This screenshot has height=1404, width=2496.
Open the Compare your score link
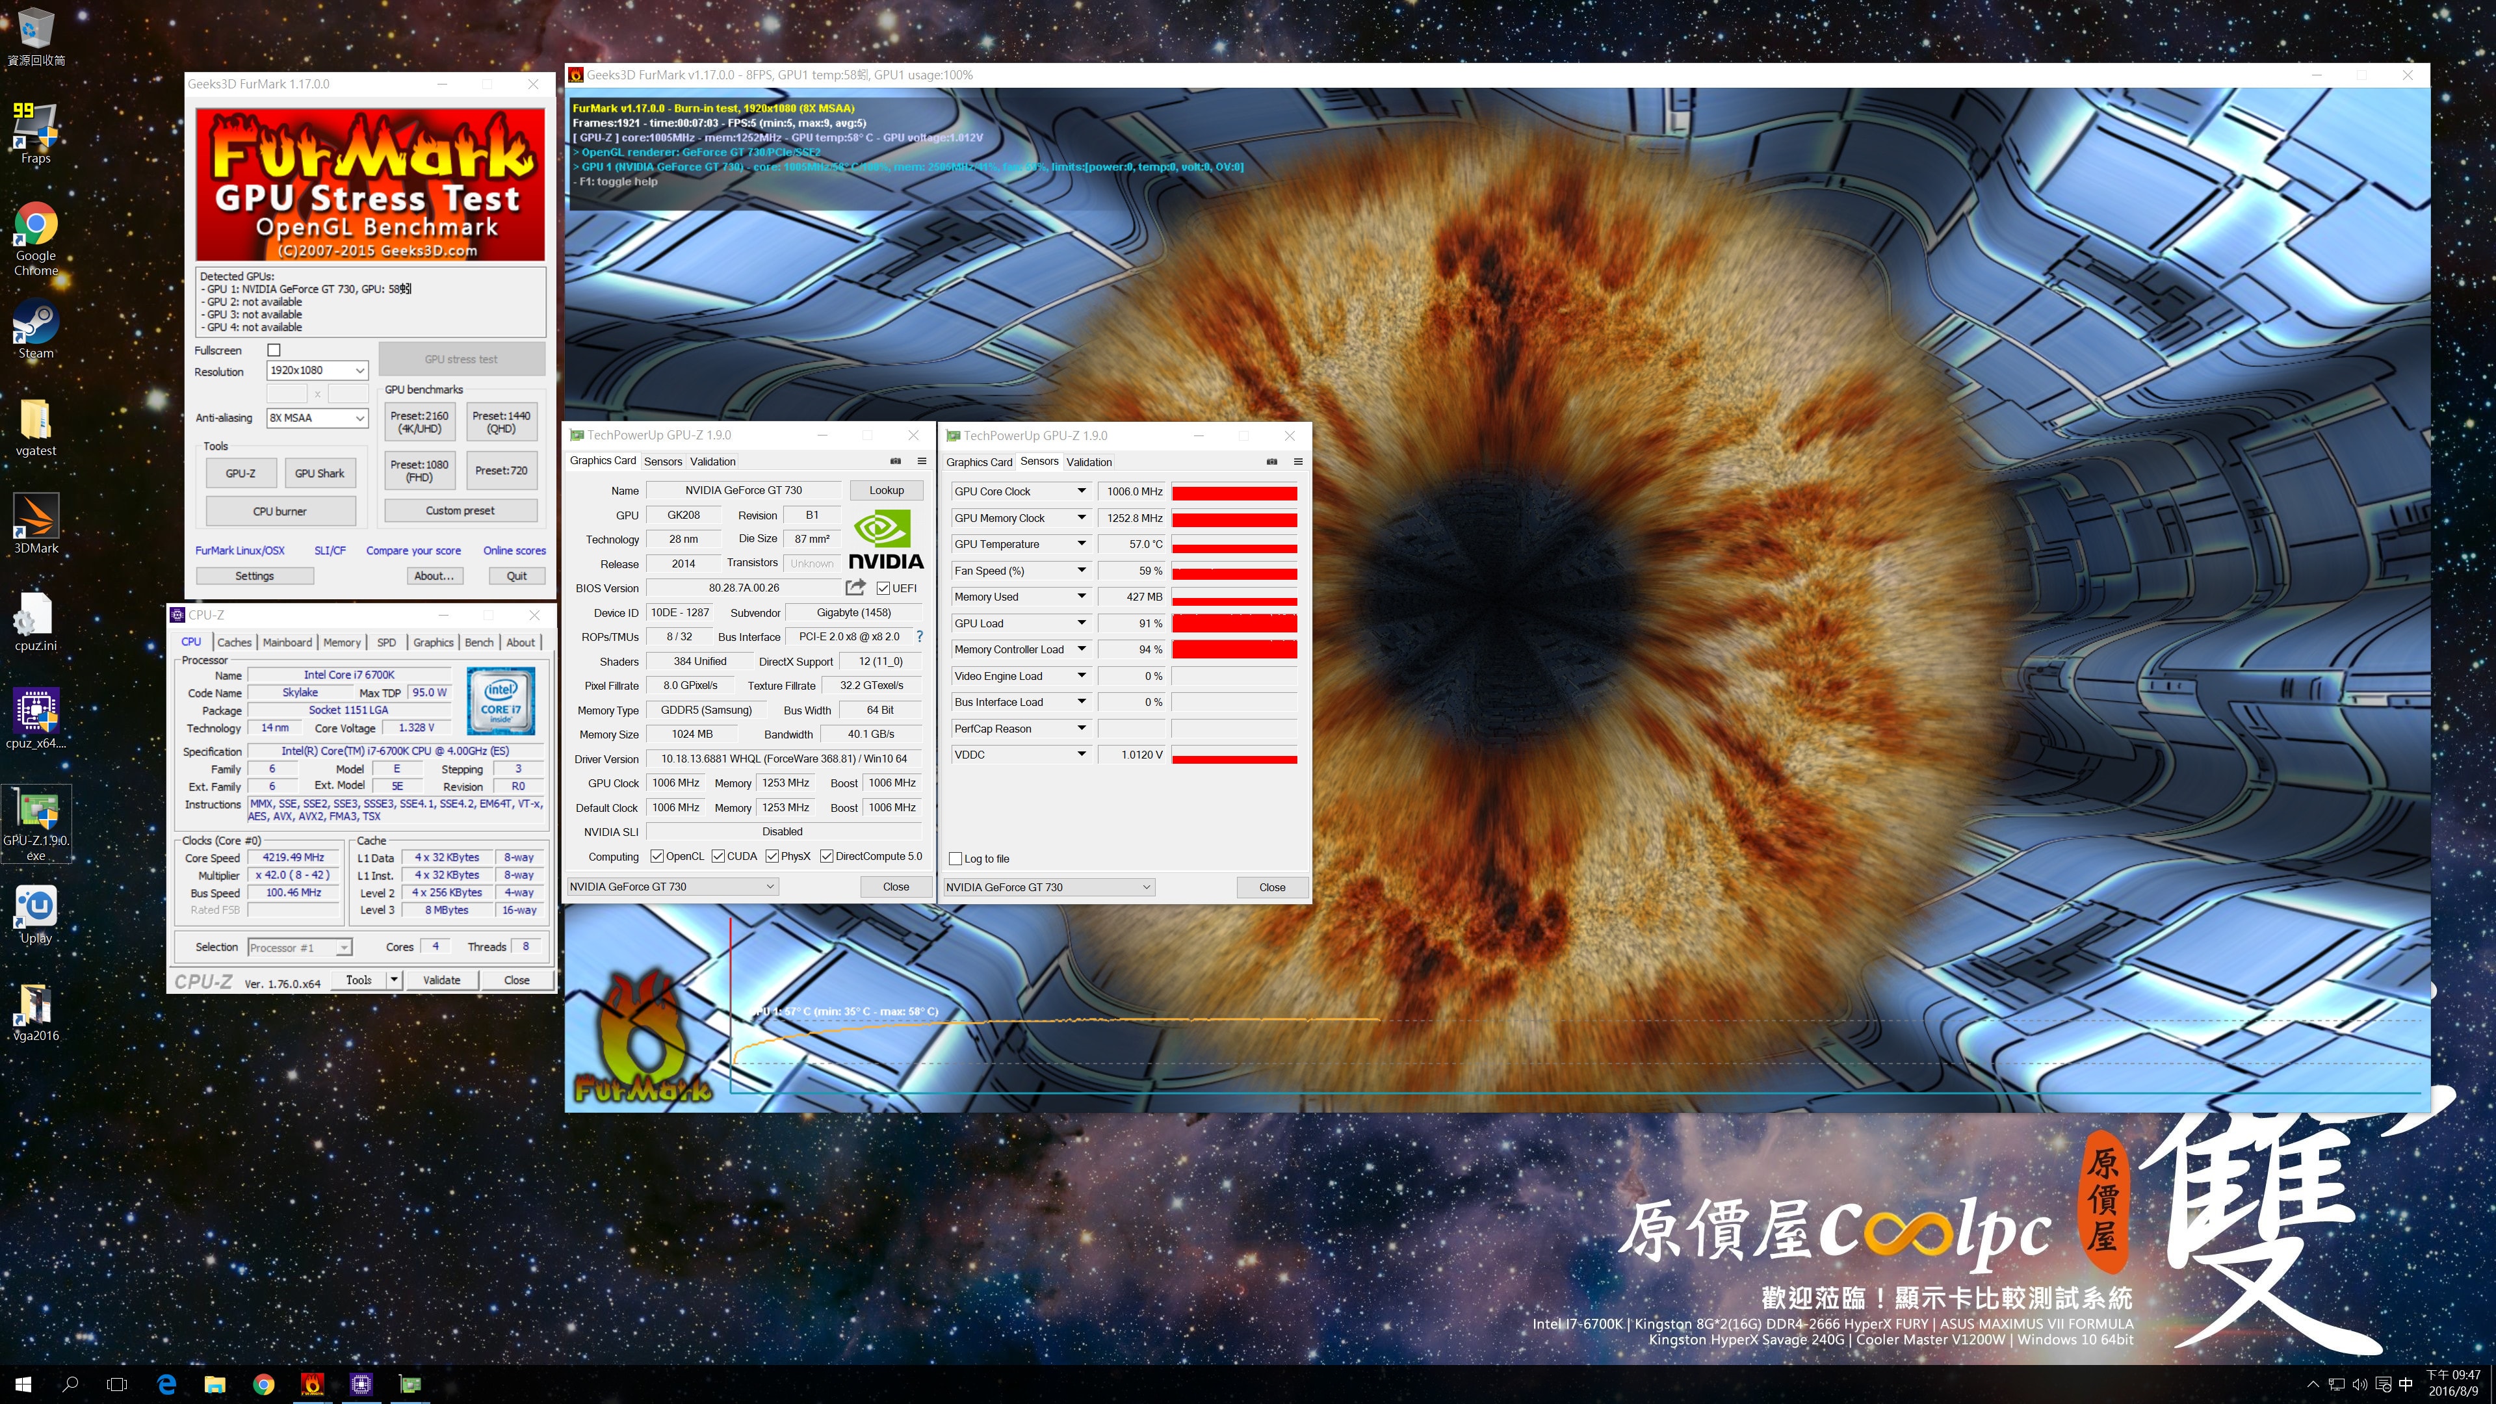[x=413, y=551]
